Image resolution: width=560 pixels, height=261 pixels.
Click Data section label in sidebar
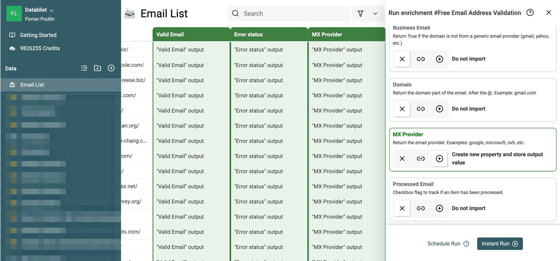pyautogui.click(x=11, y=69)
